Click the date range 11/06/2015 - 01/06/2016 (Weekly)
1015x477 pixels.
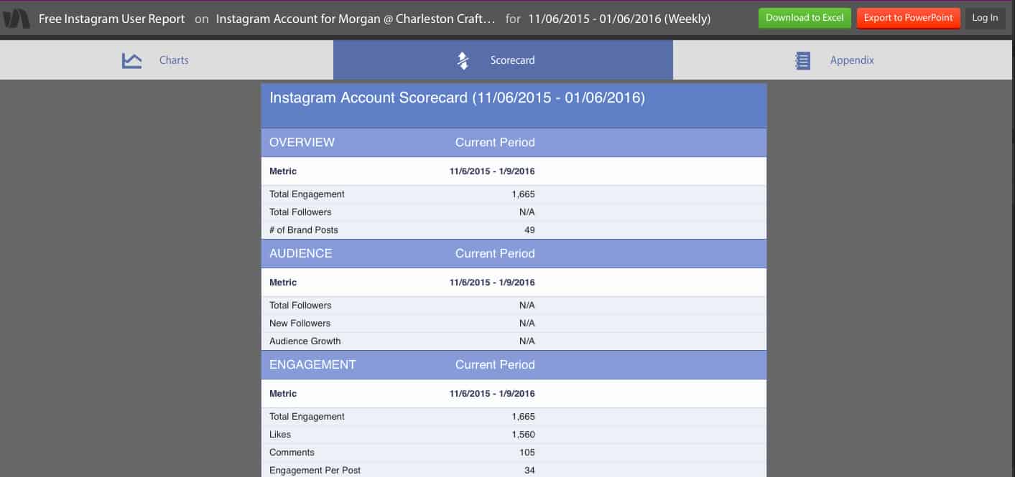(619, 19)
